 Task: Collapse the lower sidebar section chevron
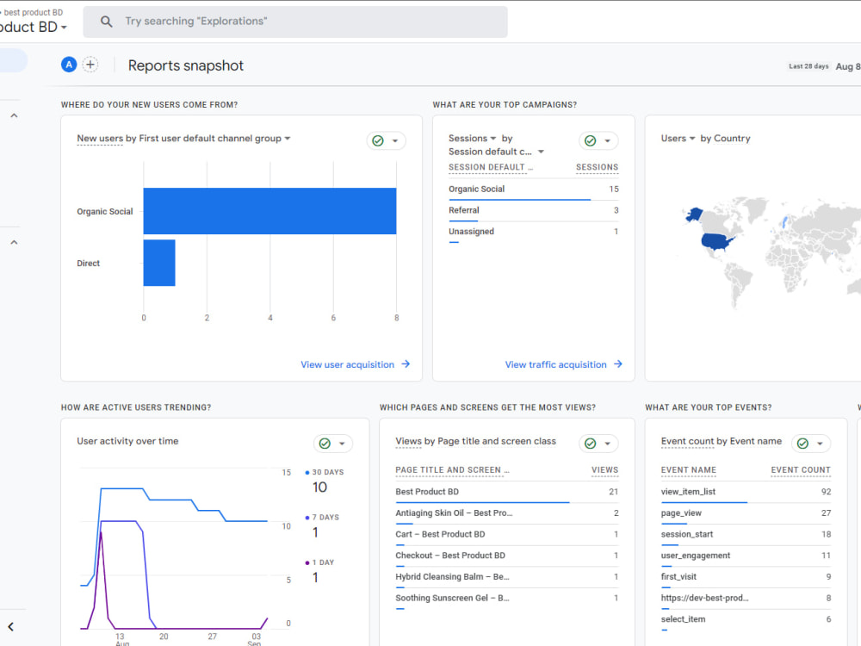point(15,242)
